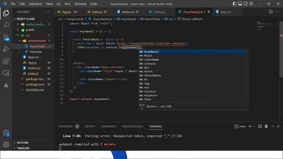Split the editor to the right
The width and height of the screenshot is (283, 159).
click(271, 12)
